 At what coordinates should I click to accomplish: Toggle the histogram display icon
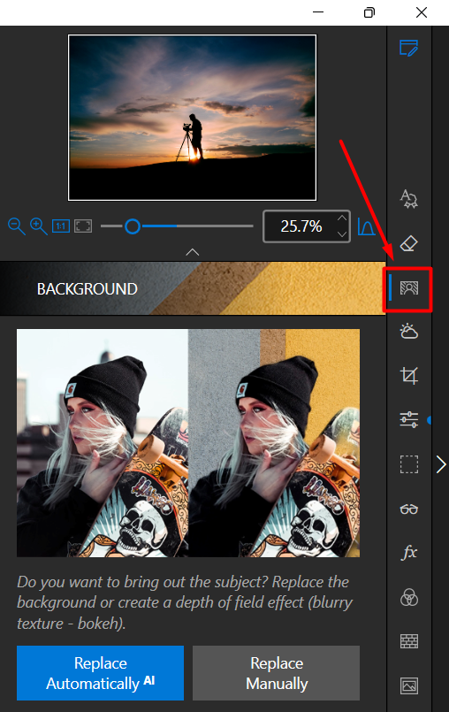(366, 226)
